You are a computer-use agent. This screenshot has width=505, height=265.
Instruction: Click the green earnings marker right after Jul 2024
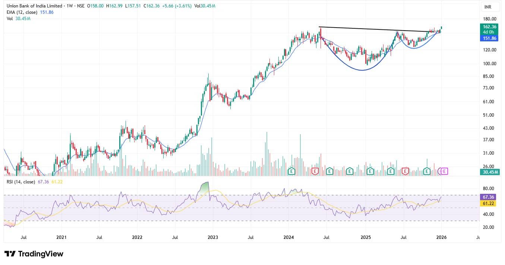(329, 171)
